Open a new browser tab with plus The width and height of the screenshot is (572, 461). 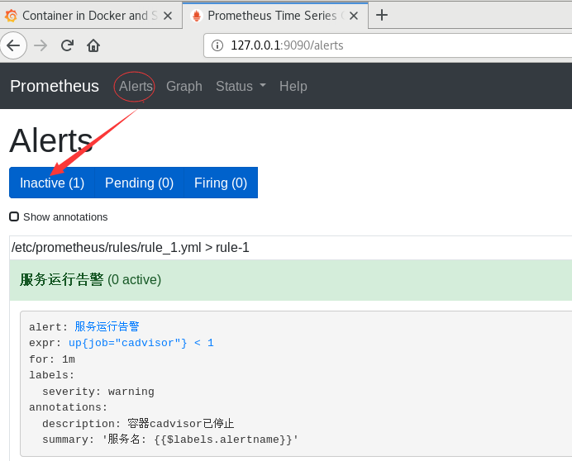coord(382,16)
